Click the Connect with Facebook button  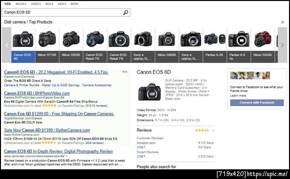257,103
